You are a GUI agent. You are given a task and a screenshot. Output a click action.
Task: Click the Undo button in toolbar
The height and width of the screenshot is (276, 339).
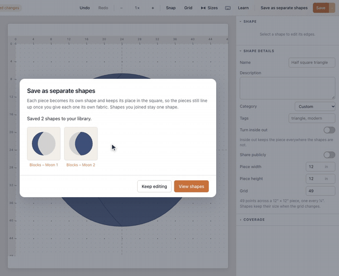(x=85, y=8)
